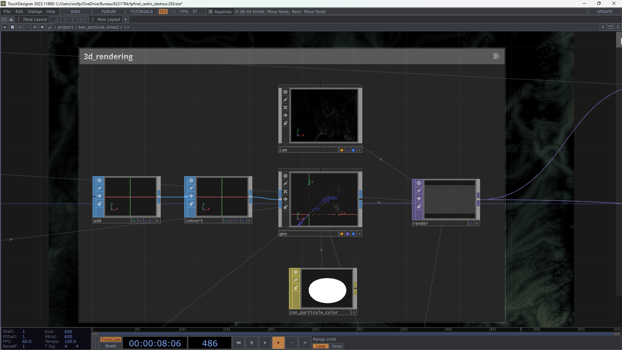Click the UPDATE button
This screenshot has height=350, width=622.
point(605,12)
